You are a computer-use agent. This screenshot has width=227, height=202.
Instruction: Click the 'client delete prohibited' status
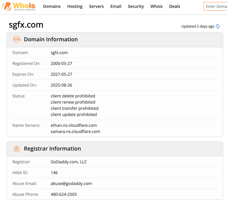point(73,96)
